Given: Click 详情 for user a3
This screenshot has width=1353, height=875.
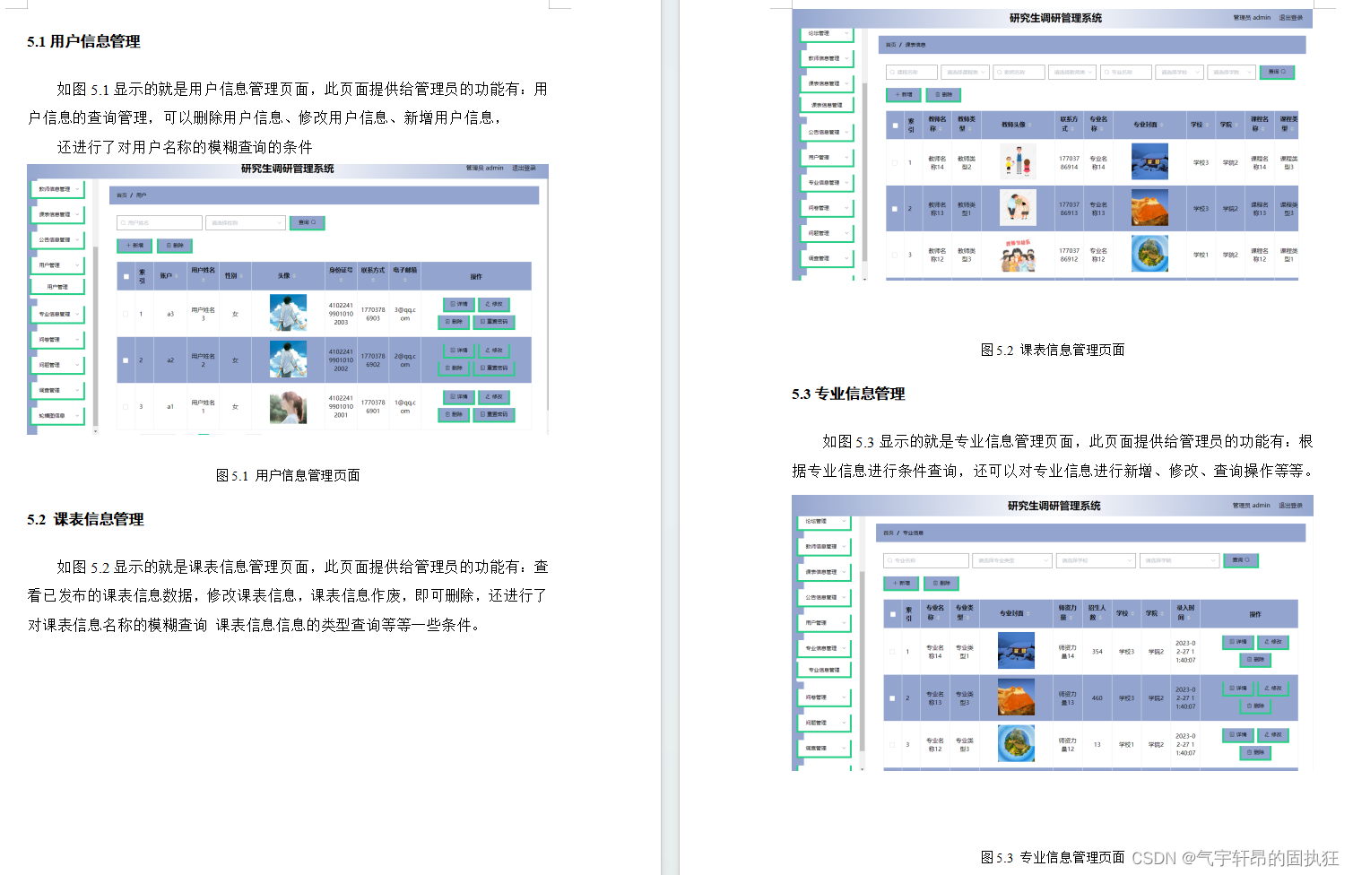Looking at the screenshot, I should [458, 304].
